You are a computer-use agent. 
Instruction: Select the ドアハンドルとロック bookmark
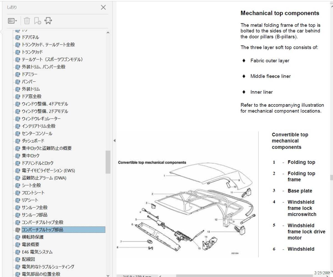point(38,163)
